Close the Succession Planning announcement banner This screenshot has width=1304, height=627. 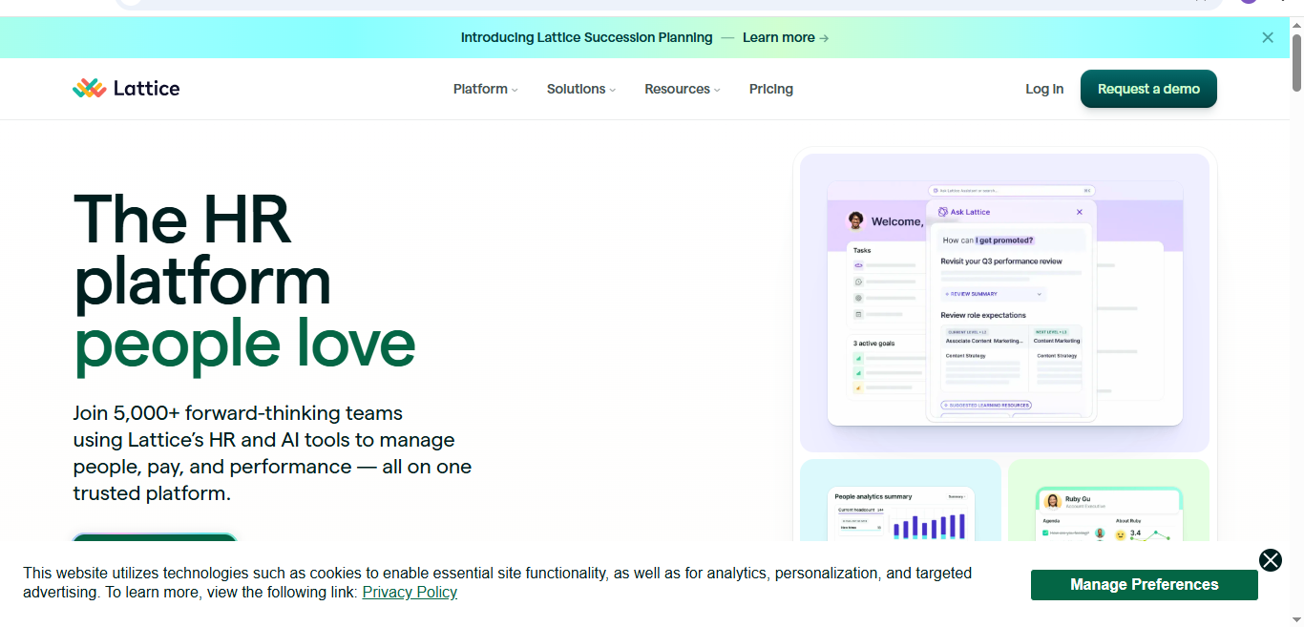coord(1268,37)
